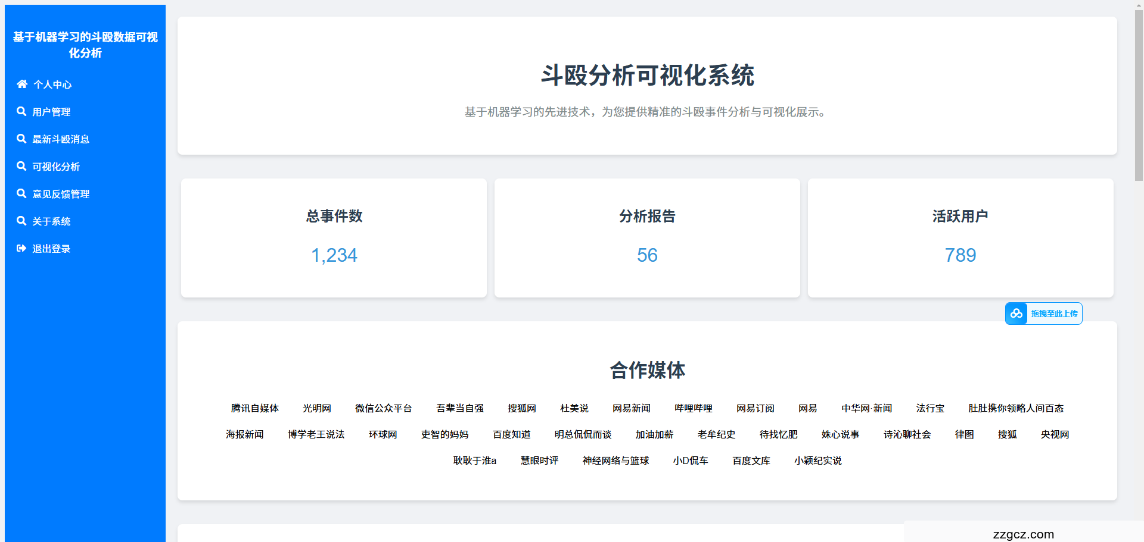Image resolution: width=1144 pixels, height=542 pixels.
Task: Click the cloud upload icon in floating widget
Action: pos(1016,314)
